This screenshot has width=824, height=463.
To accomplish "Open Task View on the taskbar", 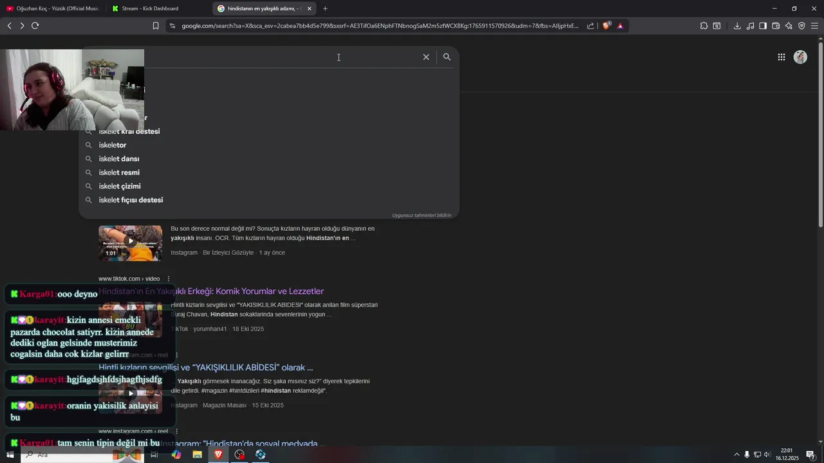I will click(x=154, y=455).
